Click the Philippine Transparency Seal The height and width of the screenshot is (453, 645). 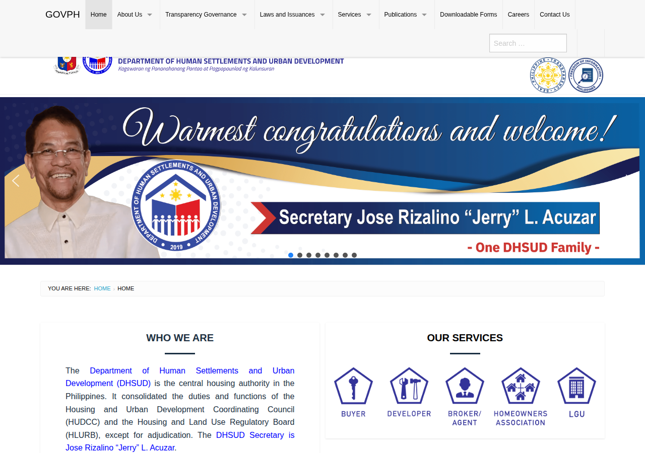(548, 75)
